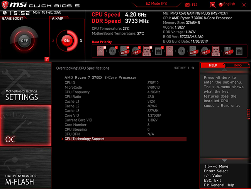Open the Game Boost help question mark
This screenshot has width=251, height=189.
[x=47, y=59]
